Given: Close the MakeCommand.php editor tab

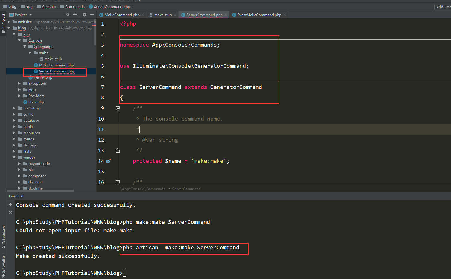Looking at the screenshot, I should click(143, 15).
